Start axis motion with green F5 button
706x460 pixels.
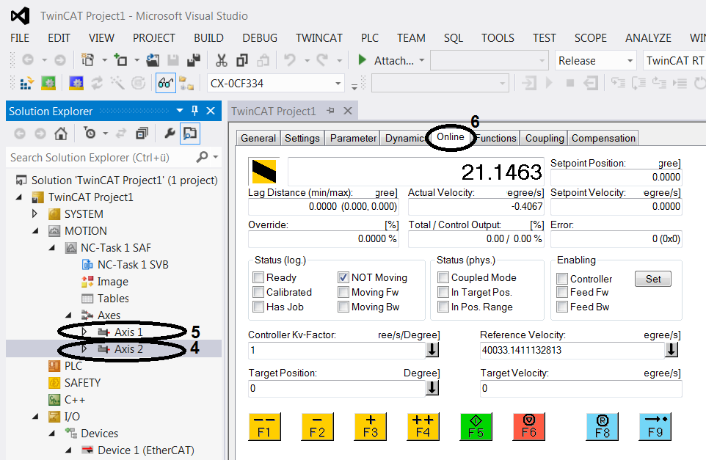click(x=476, y=426)
